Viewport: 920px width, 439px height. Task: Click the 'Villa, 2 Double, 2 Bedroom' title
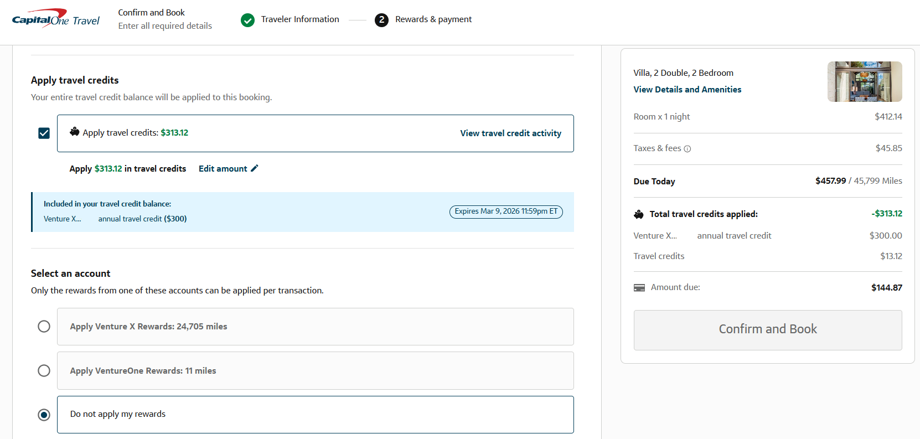[684, 73]
